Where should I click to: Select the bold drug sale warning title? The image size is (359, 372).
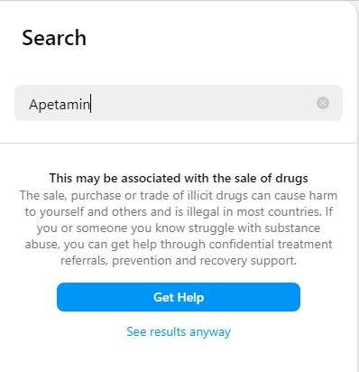[x=179, y=178]
